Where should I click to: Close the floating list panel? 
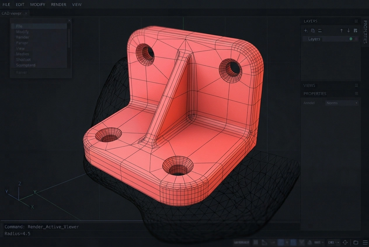coord(69,20)
